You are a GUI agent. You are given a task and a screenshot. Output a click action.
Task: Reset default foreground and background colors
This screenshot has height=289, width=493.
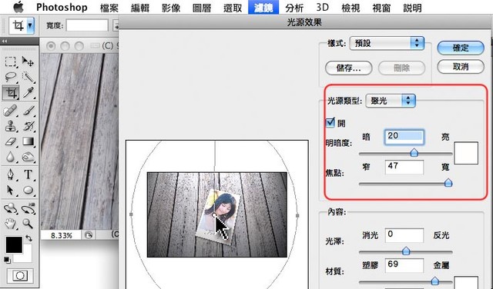coord(7,260)
